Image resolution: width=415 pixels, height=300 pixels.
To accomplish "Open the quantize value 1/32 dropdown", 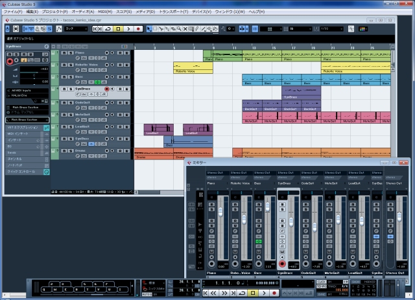I will point(331,29).
